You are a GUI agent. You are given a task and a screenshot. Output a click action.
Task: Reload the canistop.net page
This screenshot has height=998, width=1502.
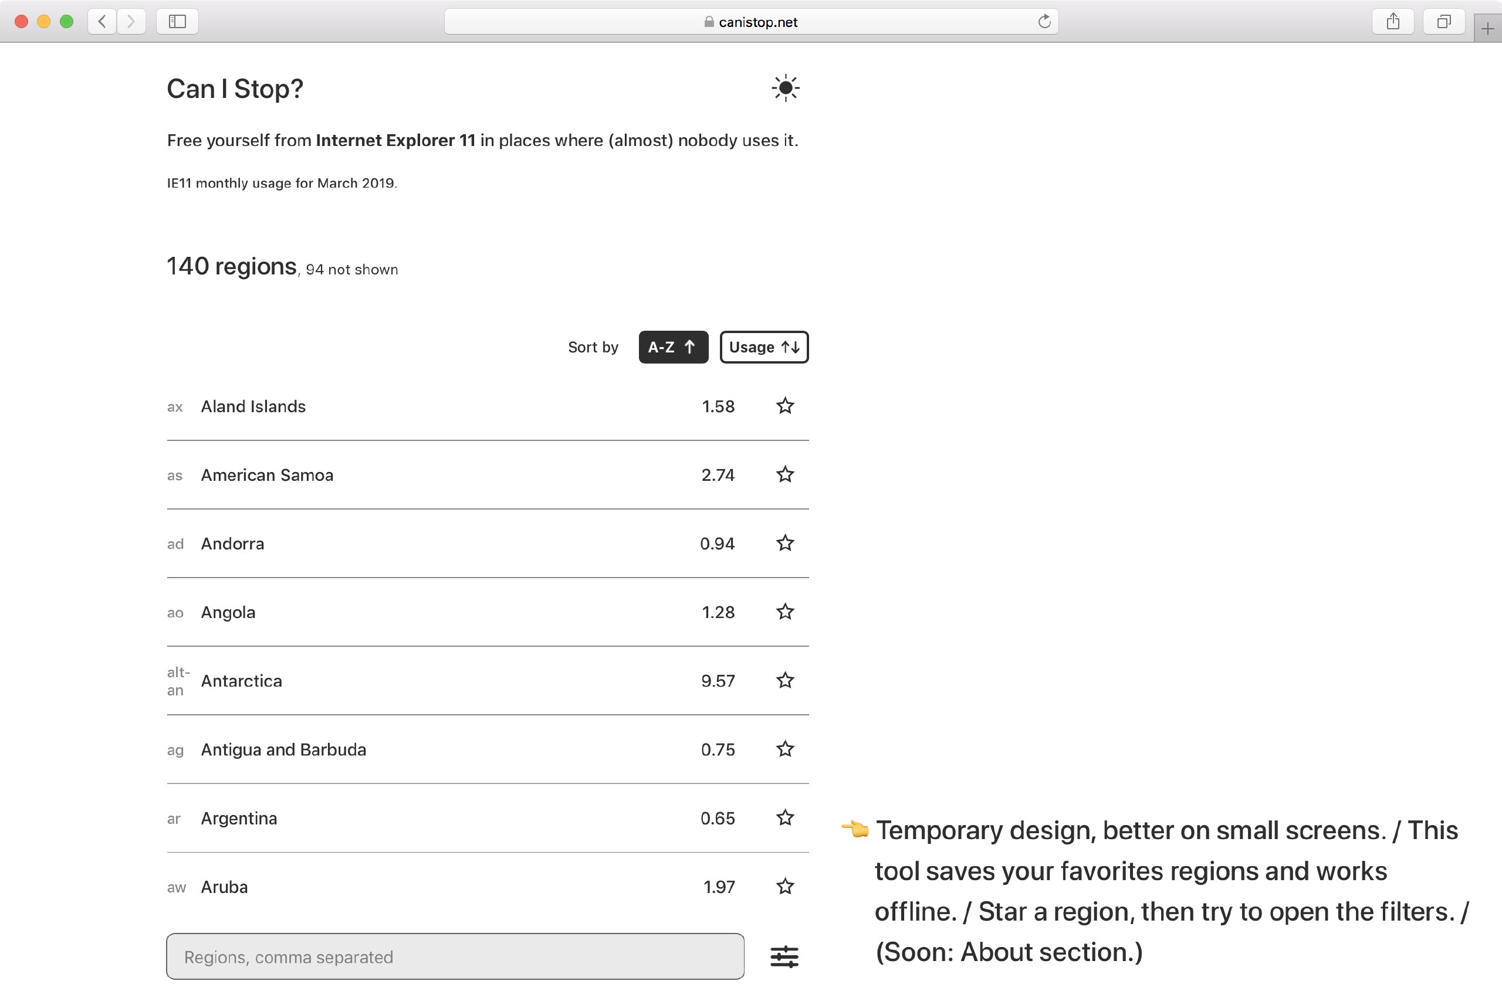click(1044, 22)
